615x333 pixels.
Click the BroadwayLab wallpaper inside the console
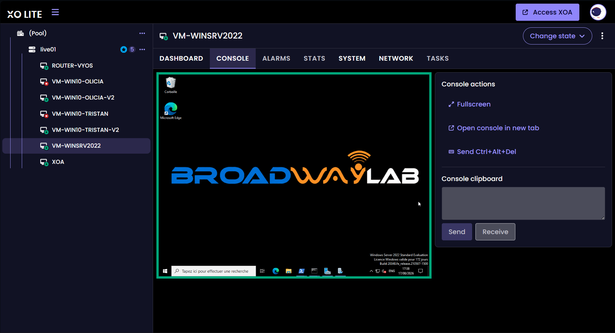[295, 168]
